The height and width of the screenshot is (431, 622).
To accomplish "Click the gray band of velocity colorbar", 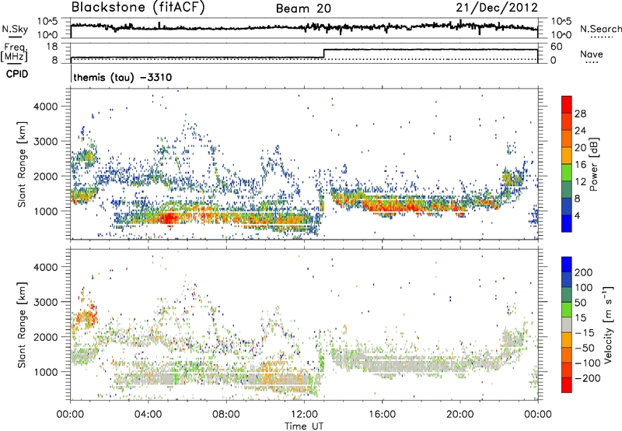I will point(567,325).
